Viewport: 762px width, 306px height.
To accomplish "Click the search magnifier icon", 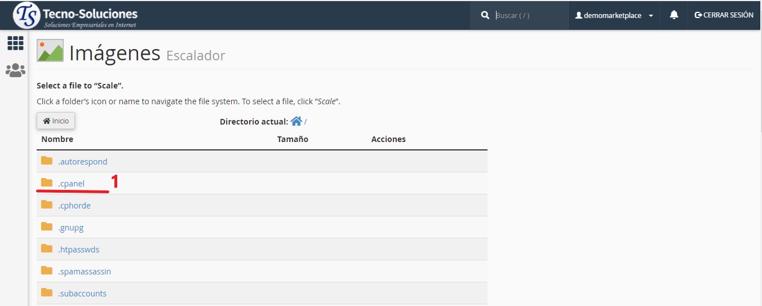I will click(485, 16).
